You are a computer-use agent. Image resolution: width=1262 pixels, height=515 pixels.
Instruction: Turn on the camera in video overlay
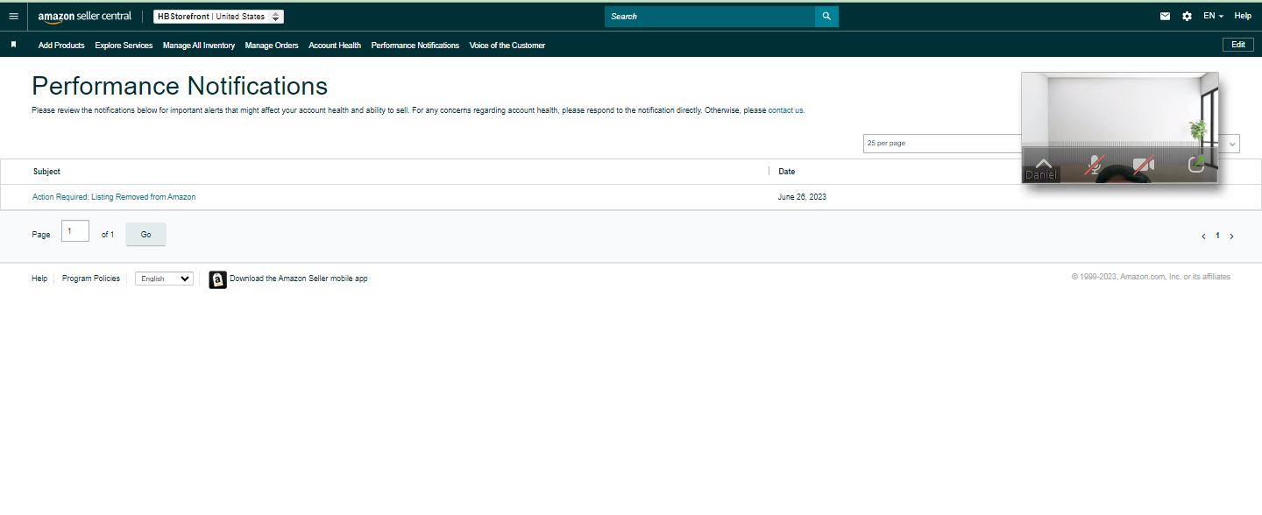click(1143, 165)
